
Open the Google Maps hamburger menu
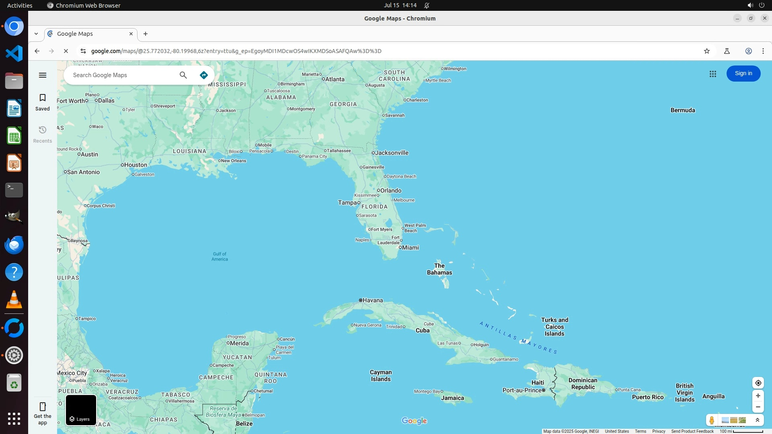[43, 75]
